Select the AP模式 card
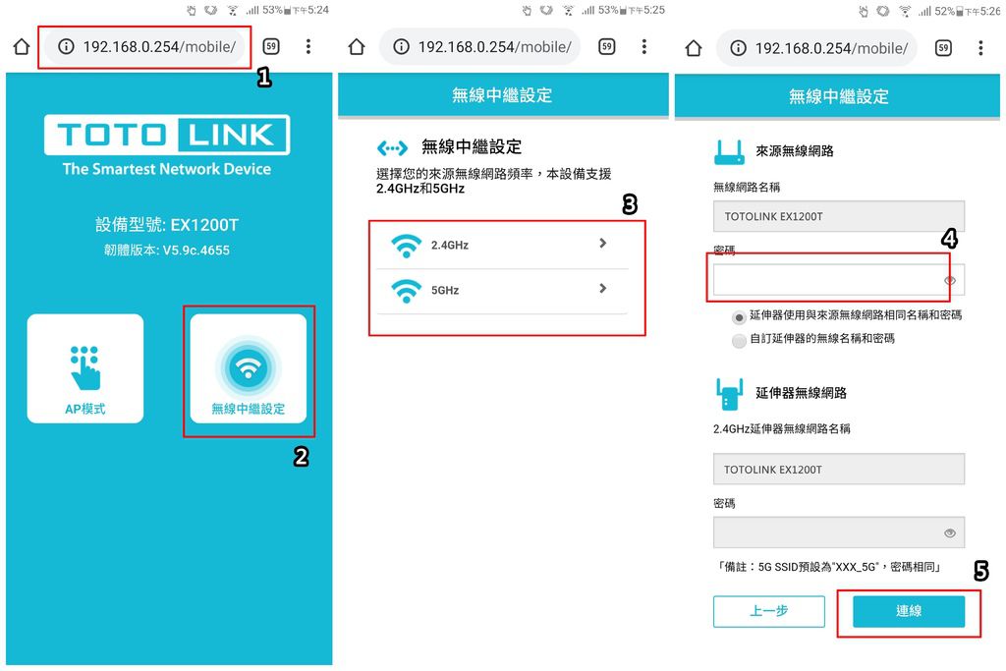The width and height of the screenshot is (1006, 671). tap(85, 368)
